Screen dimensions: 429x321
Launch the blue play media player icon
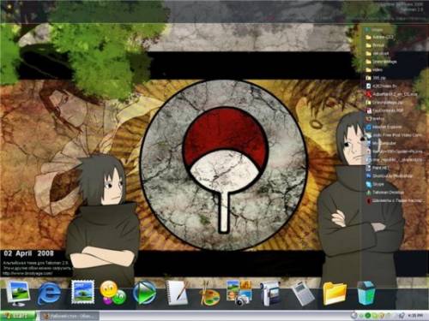[144, 293]
